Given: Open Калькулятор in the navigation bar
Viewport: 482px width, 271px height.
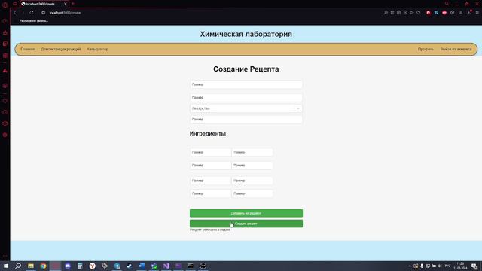Looking at the screenshot, I should pos(97,49).
